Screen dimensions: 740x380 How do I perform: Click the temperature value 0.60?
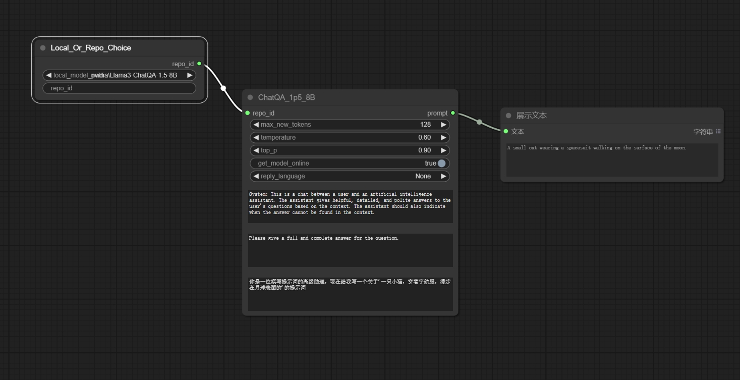[424, 137]
